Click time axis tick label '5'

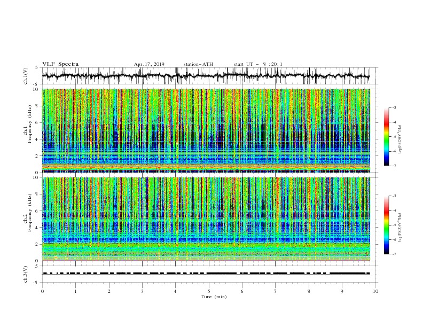click(x=209, y=291)
